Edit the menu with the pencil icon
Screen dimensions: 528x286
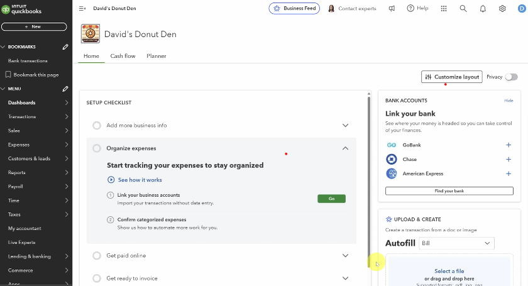65,89
